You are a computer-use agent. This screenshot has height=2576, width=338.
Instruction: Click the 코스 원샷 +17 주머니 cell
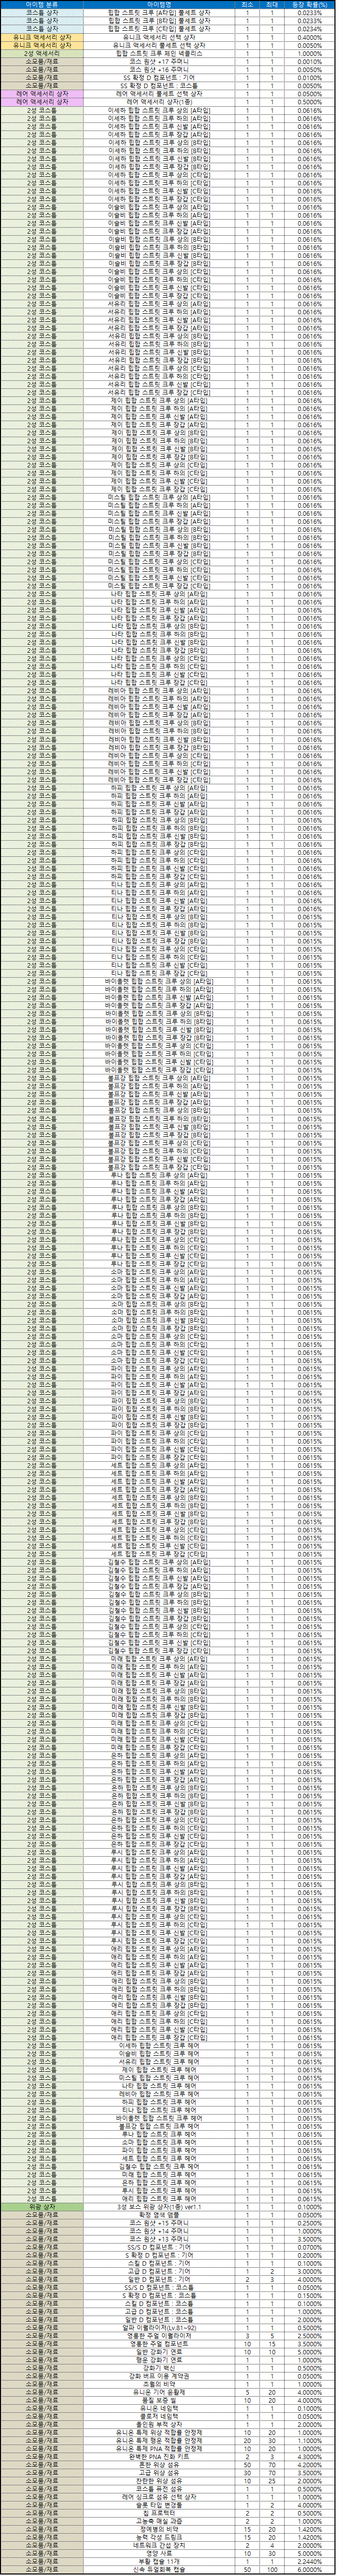(x=160, y=60)
